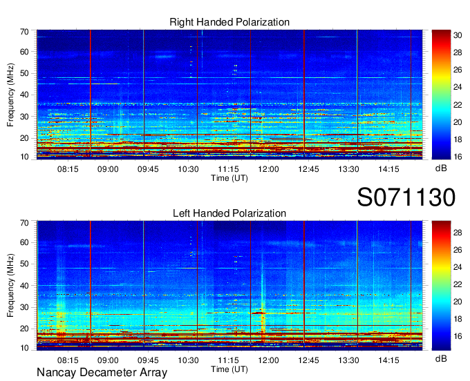Click 50 MHz tick of Right Handed plot
The image size is (470, 381).
point(24,73)
